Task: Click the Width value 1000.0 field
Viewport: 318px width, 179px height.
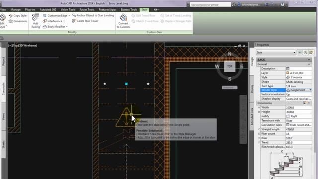Action: 298,107
